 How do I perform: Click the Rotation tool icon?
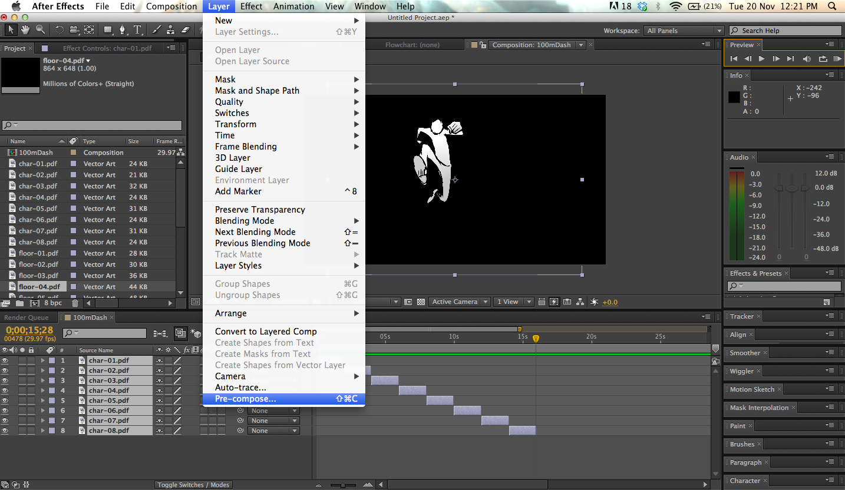click(x=60, y=29)
